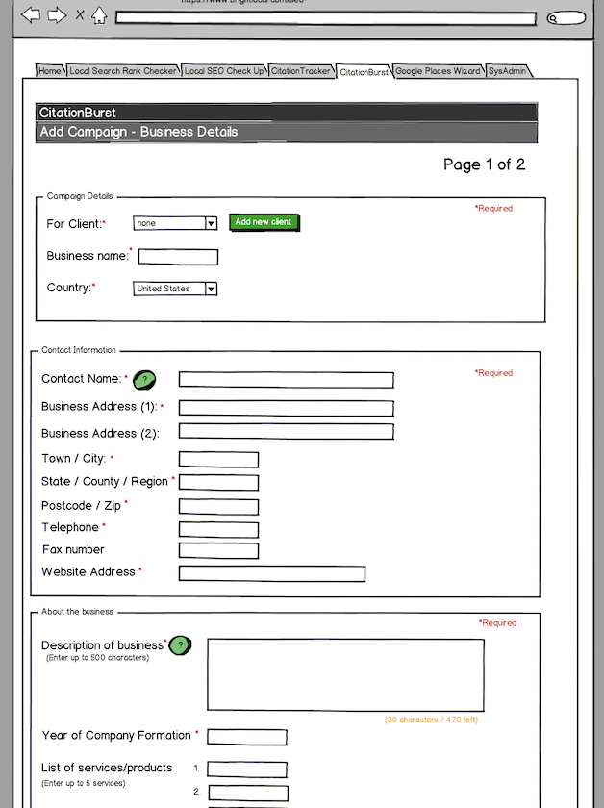The width and height of the screenshot is (604, 808).
Task: Click the 30 characters / 470 left counter
Action: (x=431, y=720)
